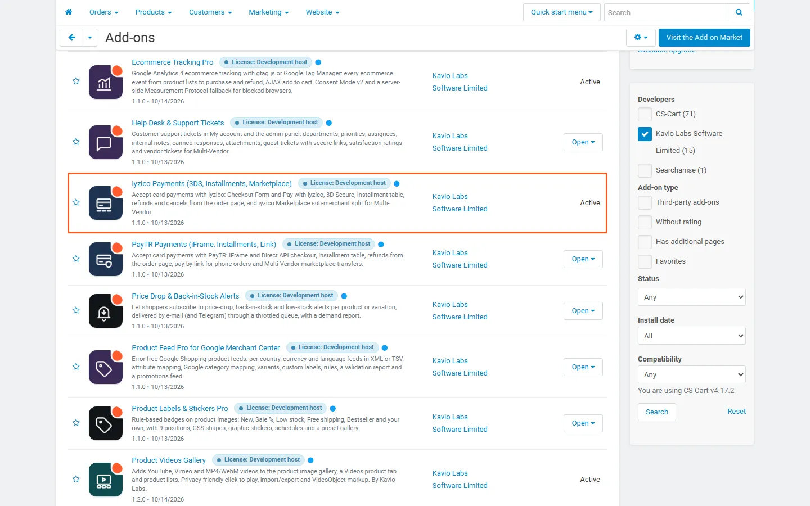This screenshot has width=810, height=506.
Task: Open the Marketing menu
Action: click(269, 12)
